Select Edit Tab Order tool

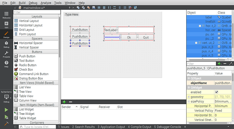pyautogui.click(x=94, y=7)
